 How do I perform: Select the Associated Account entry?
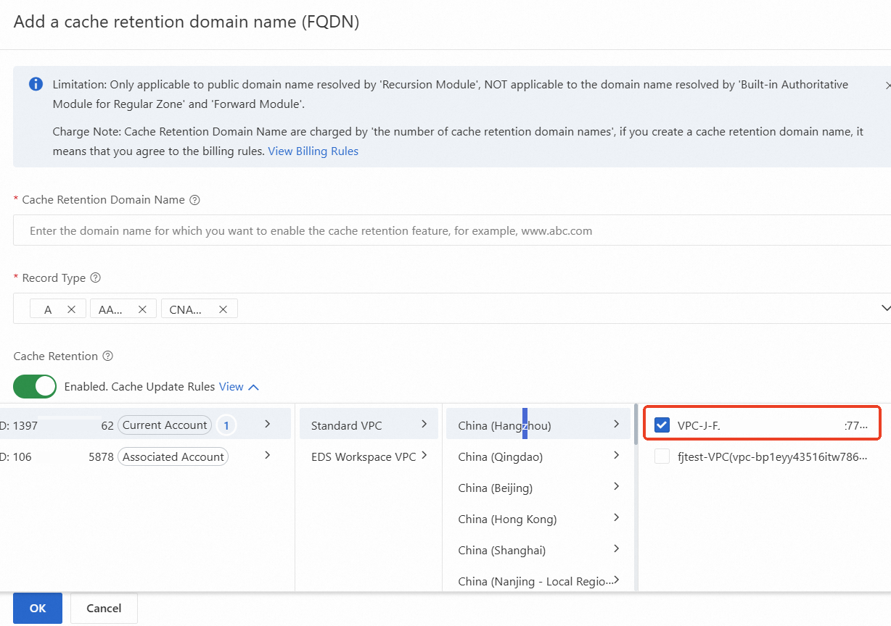pos(173,456)
